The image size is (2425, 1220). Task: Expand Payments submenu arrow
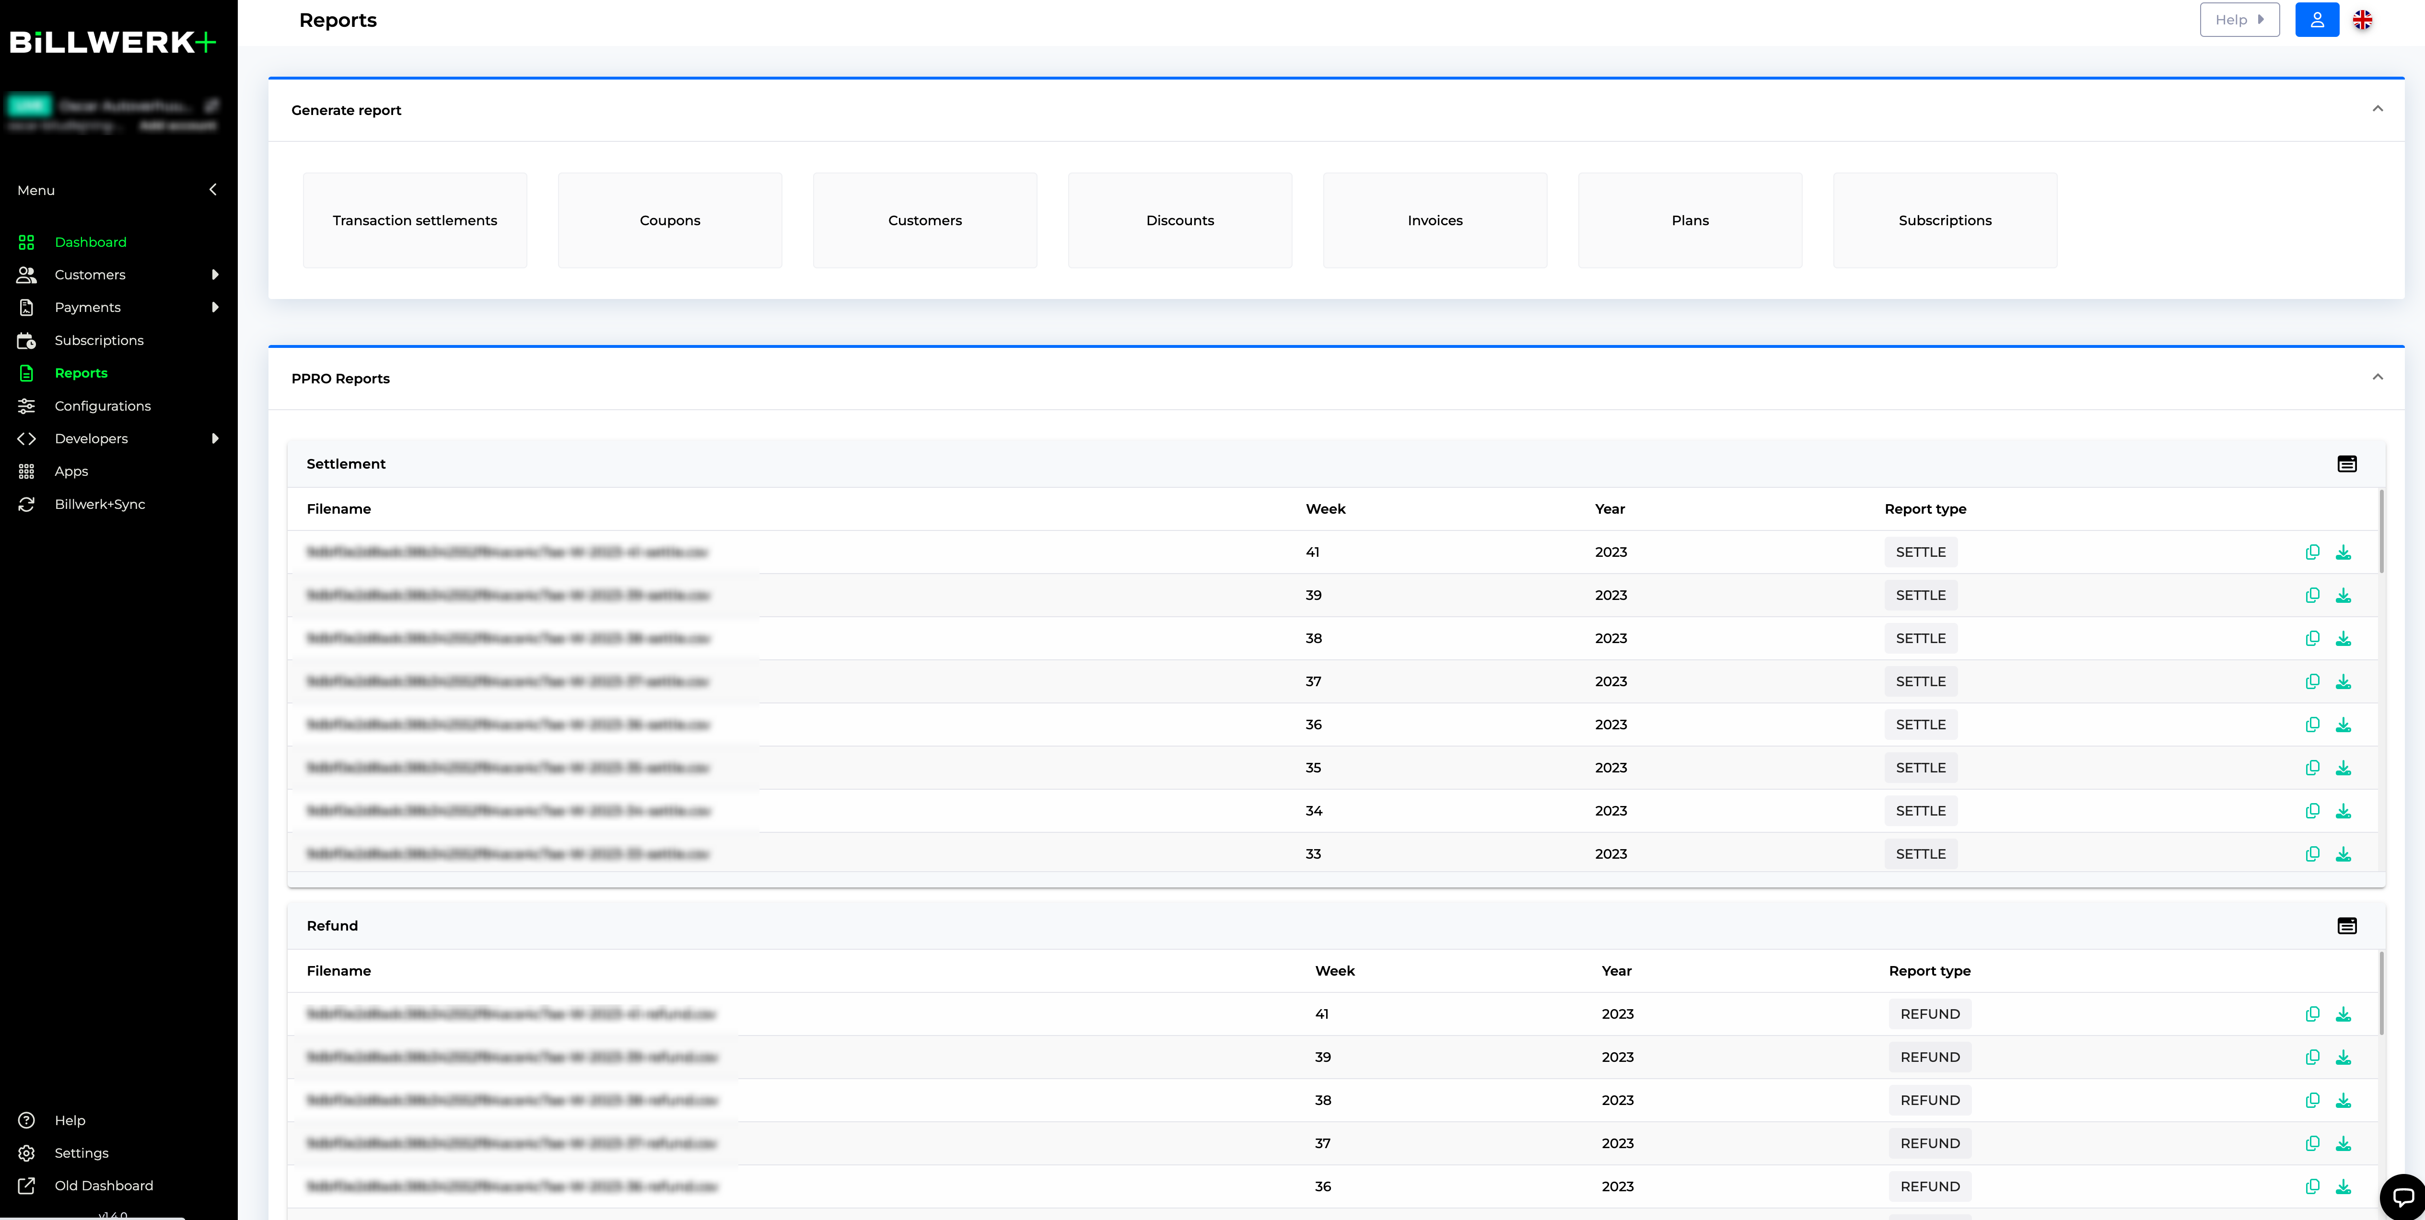(215, 308)
